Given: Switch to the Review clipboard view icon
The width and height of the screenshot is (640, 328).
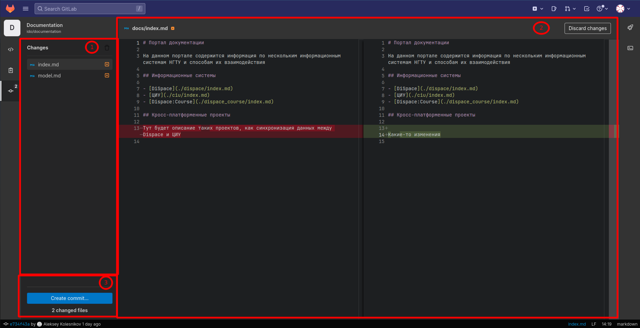Looking at the screenshot, I should tap(11, 70).
